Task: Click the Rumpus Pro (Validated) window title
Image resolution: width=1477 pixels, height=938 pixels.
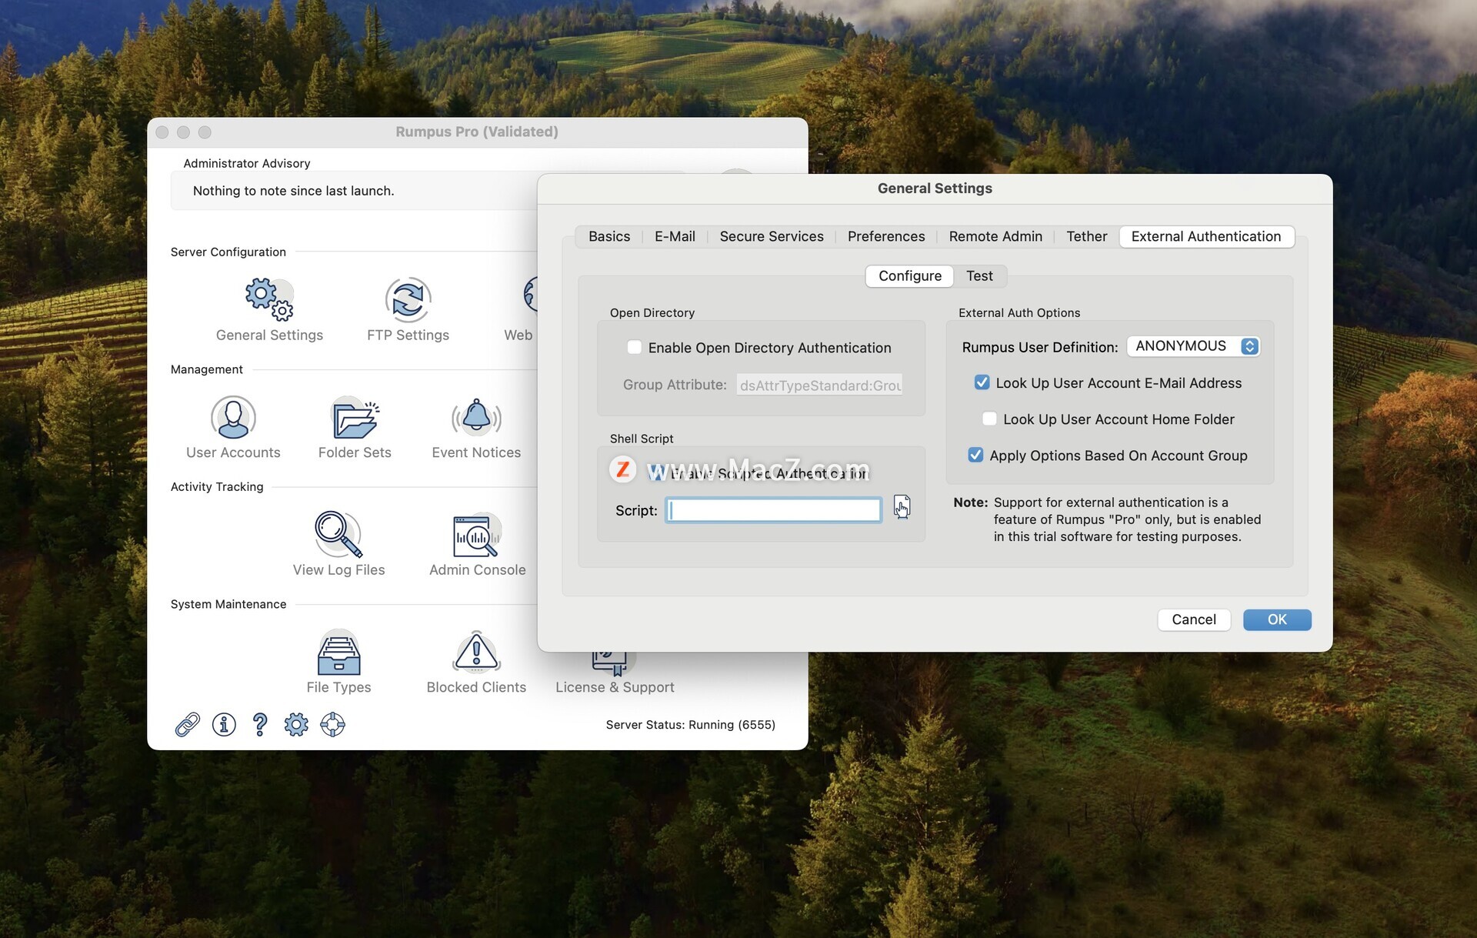Action: (x=477, y=132)
